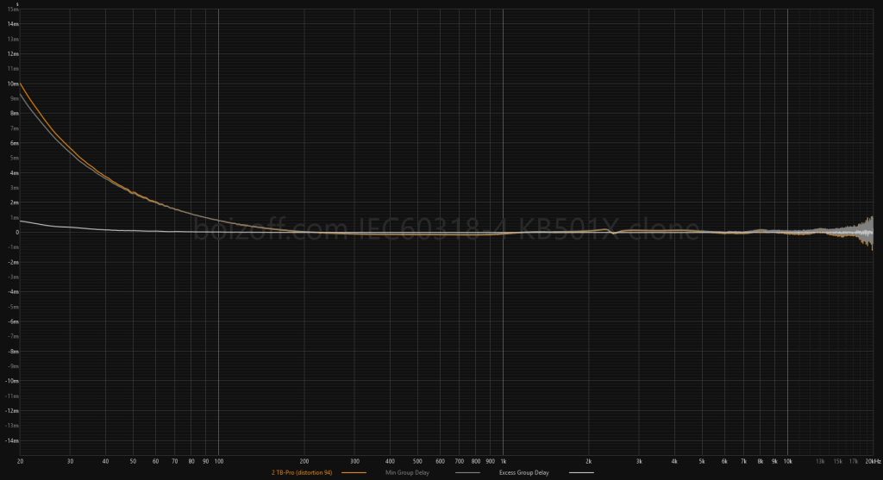Click the 10k frequency axis label
Image resolution: width=883 pixels, height=480 pixels.
787,462
